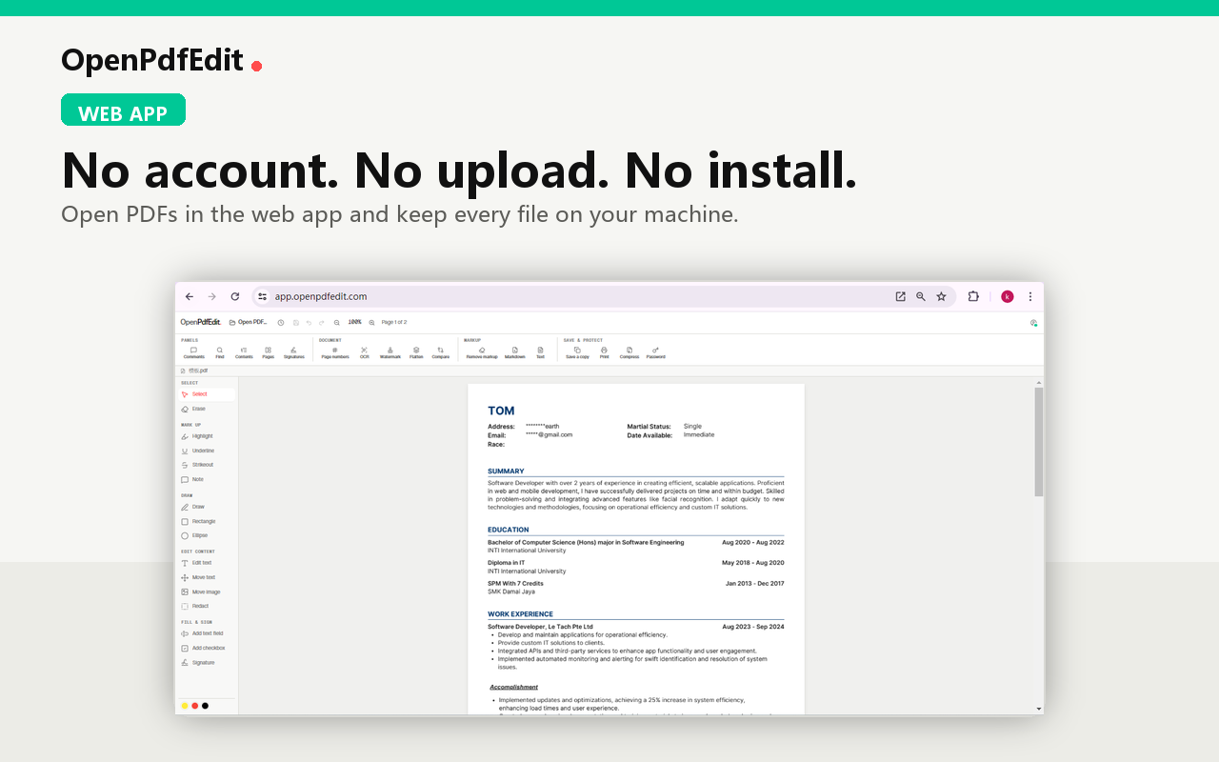Set a Password on the PDF
This screenshot has width=1219, height=762.
pos(656,352)
